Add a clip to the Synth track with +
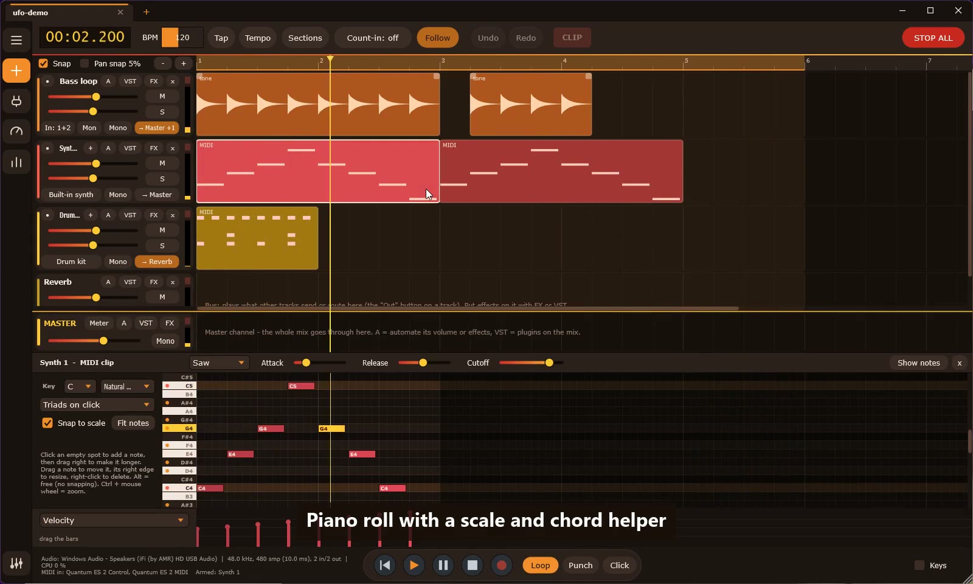This screenshot has width=973, height=584. (91, 148)
